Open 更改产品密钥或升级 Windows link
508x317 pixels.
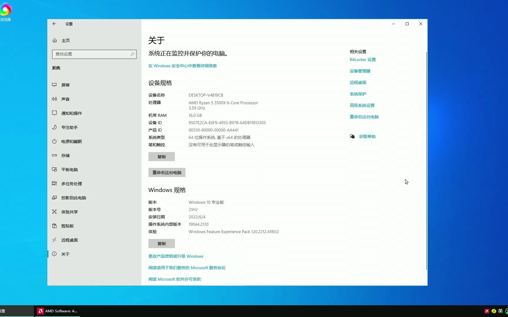click(176, 256)
